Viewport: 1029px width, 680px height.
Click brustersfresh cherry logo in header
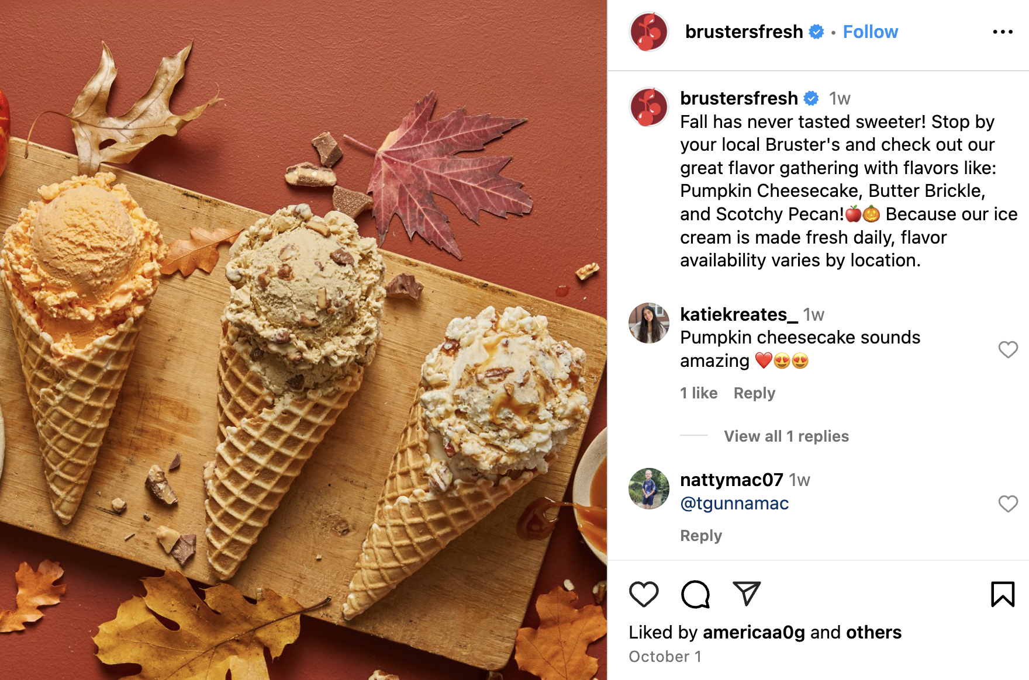649,32
